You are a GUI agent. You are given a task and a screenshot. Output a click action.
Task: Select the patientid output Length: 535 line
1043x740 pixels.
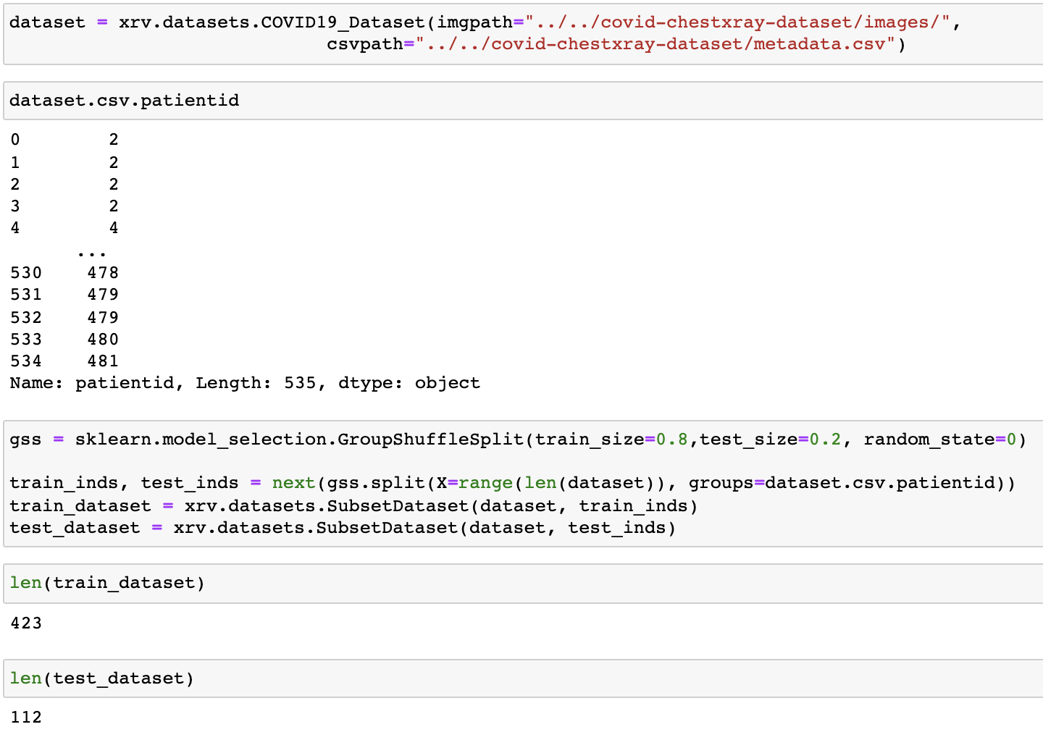243,382
